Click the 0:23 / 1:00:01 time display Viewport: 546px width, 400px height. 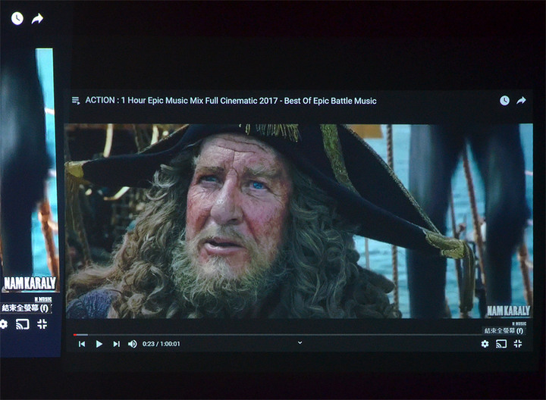pos(162,344)
